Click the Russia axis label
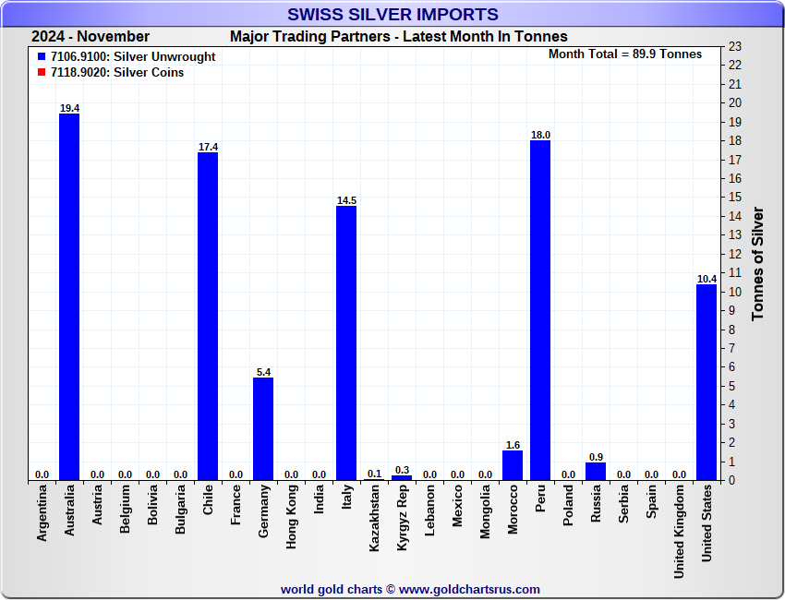Screen dimensions: 785x600 tap(596, 503)
